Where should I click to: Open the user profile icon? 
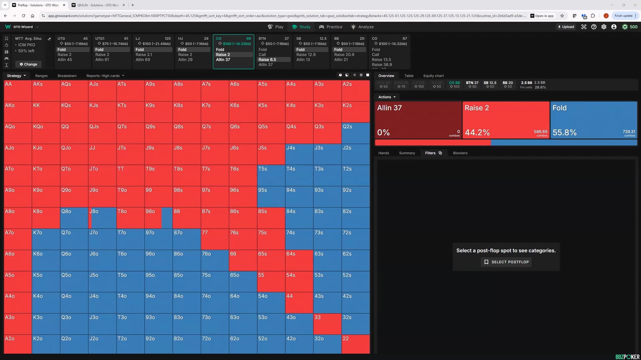pos(614,27)
